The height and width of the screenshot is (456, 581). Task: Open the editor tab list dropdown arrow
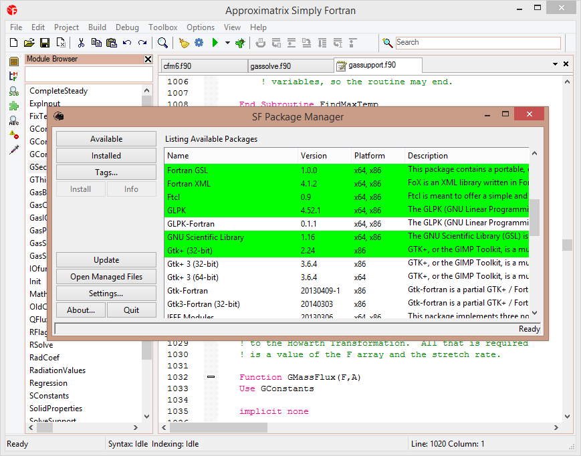point(555,64)
